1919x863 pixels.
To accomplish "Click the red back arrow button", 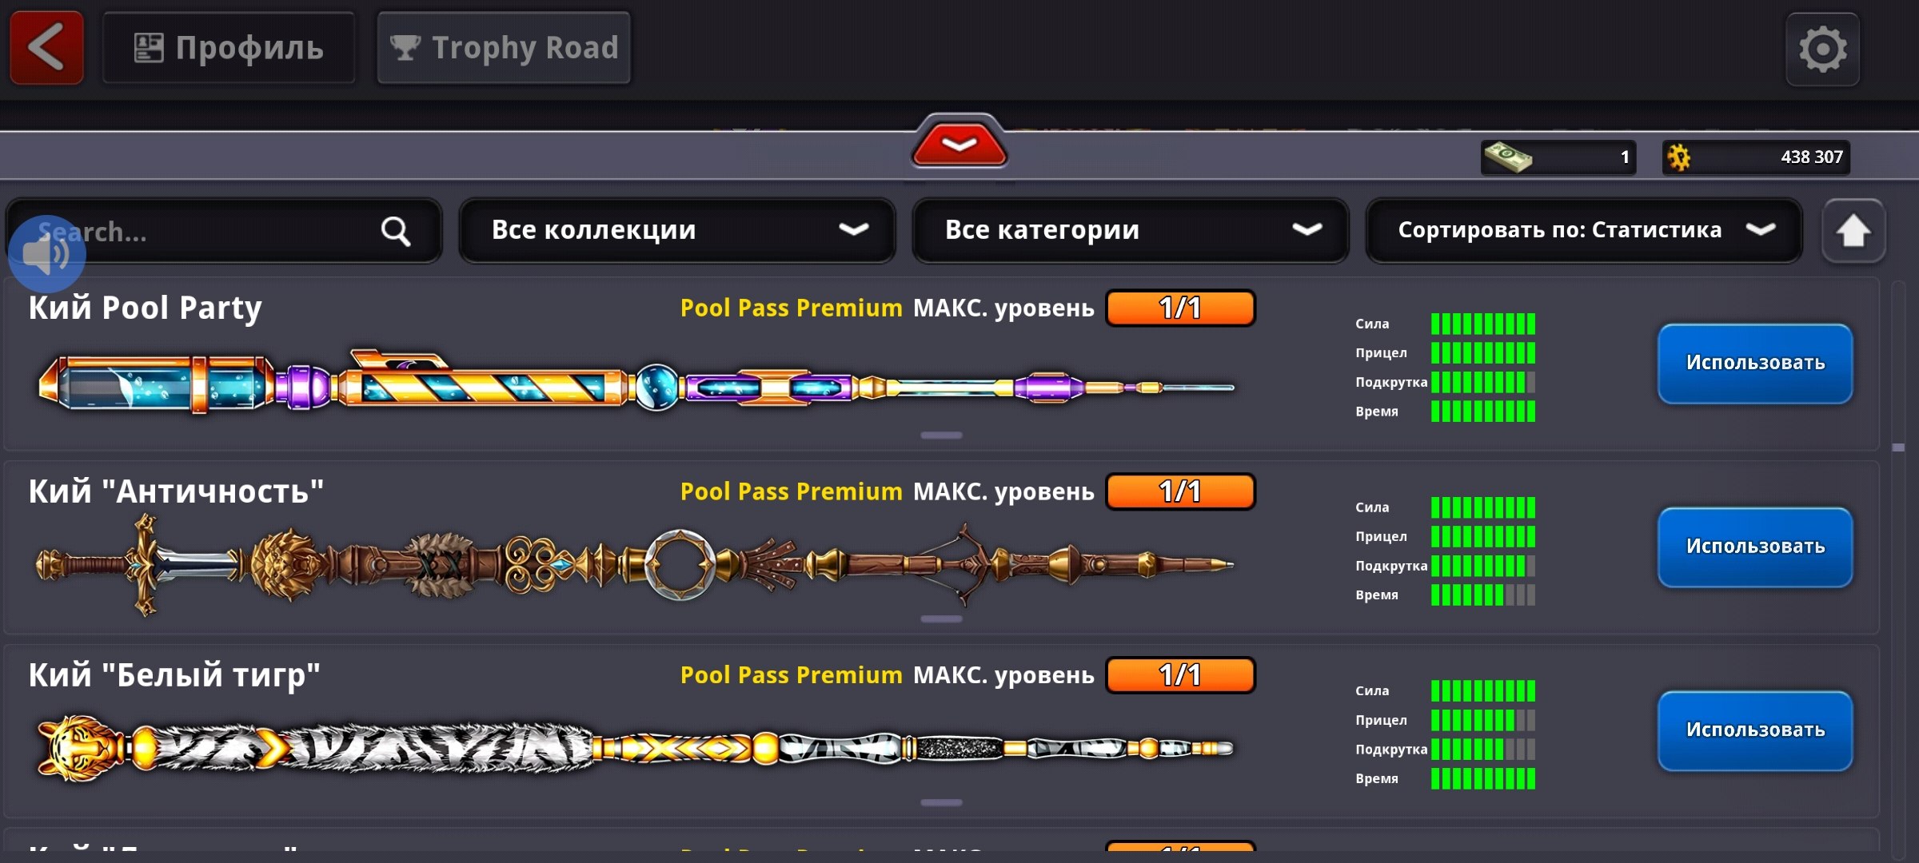I will pyautogui.click(x=46, y=48).
